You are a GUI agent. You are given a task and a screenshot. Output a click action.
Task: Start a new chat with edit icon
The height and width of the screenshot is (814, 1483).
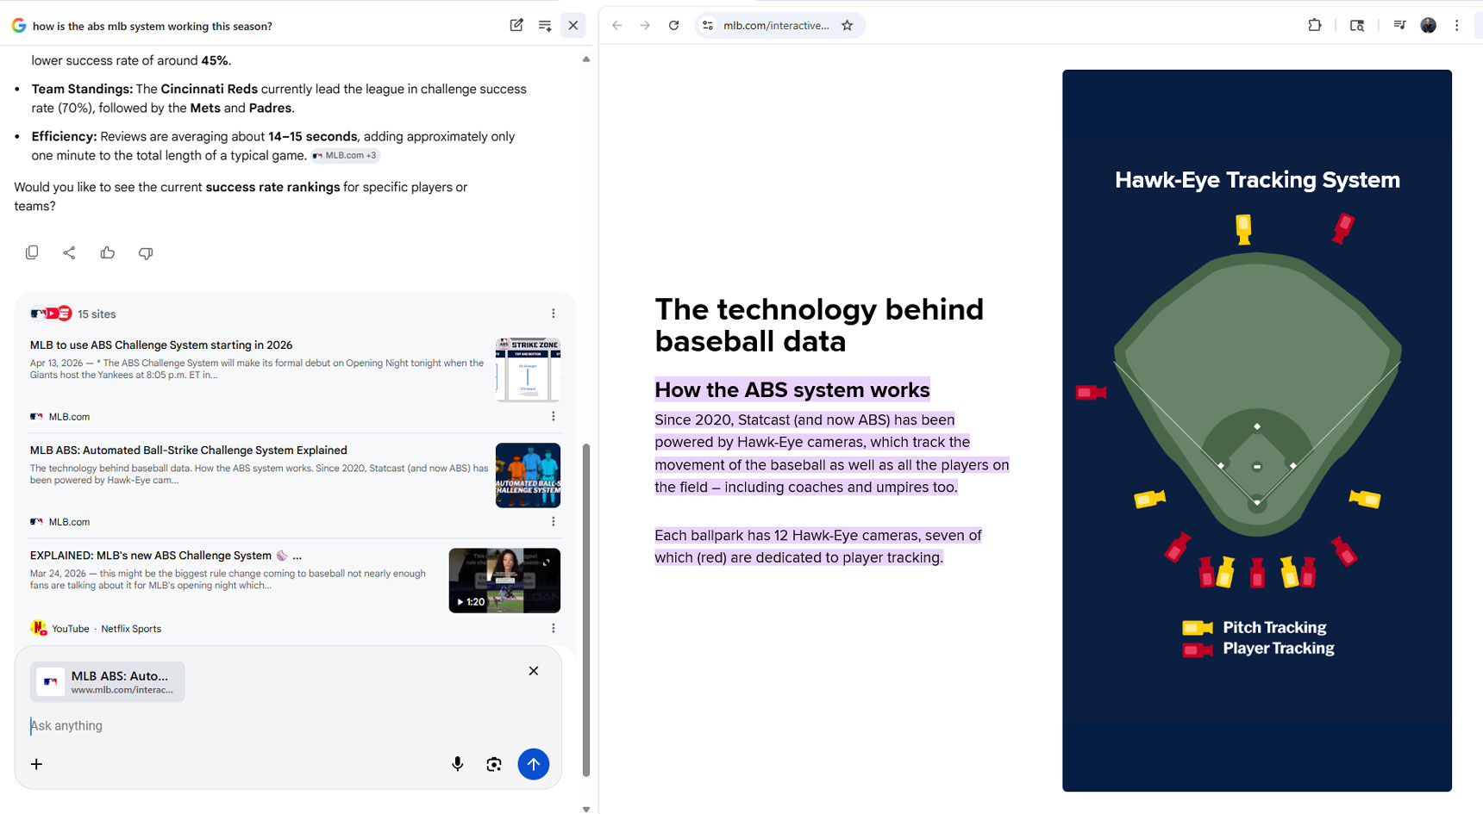[x=516, y=26]
